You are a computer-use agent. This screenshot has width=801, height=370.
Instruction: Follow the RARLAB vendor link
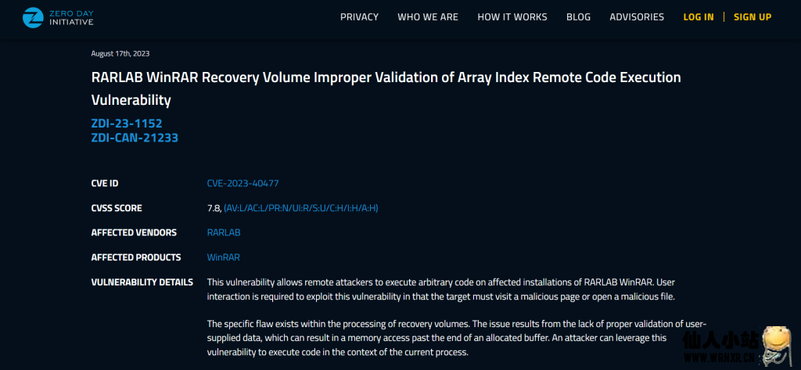[223, 232]
